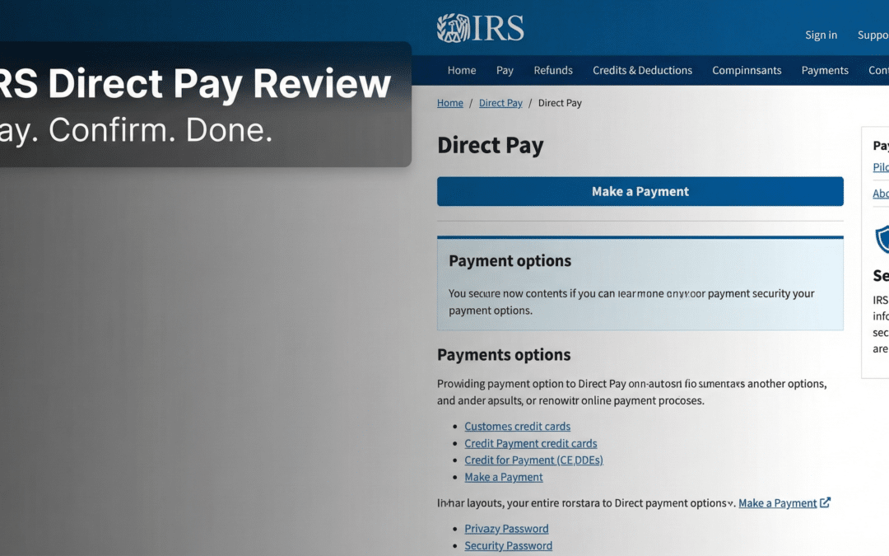Open the Privazy Password link

(506, 529)
